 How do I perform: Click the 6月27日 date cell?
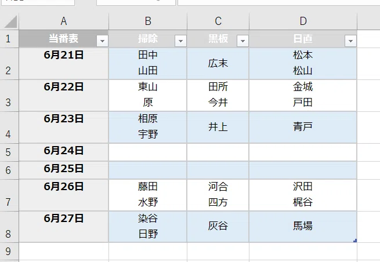point(64,227)
